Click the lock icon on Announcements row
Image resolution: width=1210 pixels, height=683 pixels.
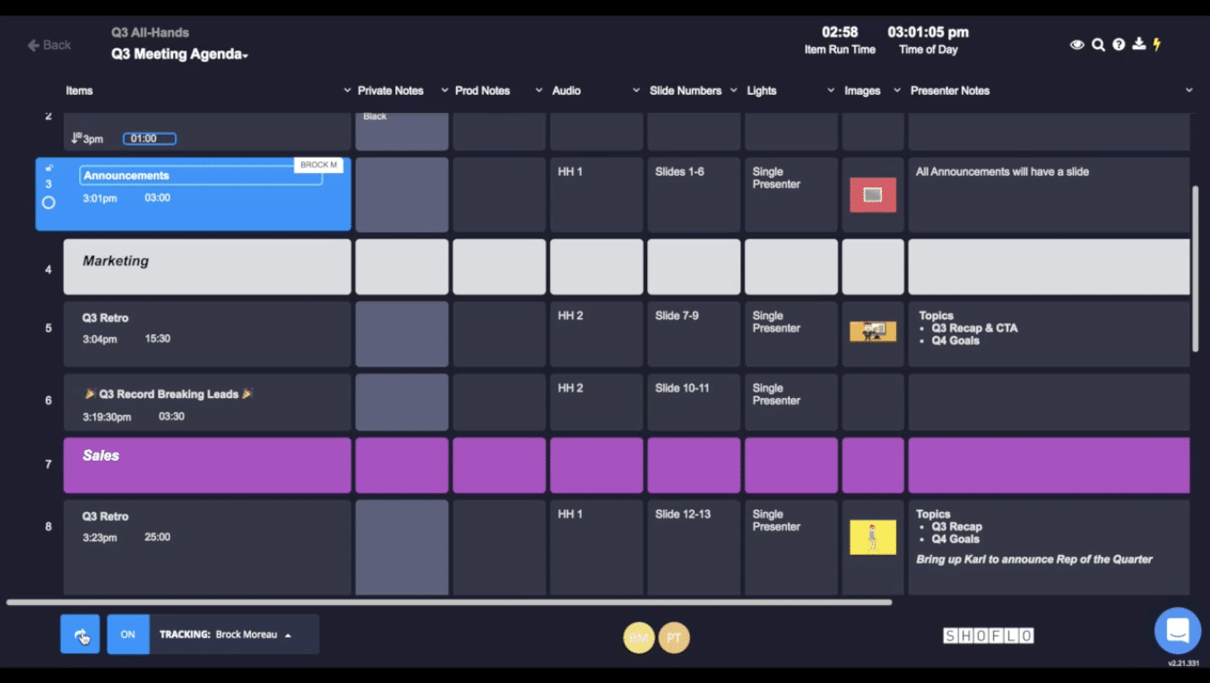tap(49, 168)
